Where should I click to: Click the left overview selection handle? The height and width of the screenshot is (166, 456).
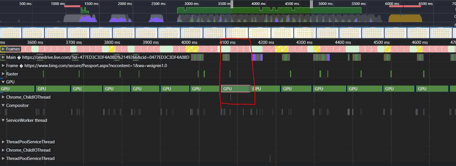(x=232, y=4)
